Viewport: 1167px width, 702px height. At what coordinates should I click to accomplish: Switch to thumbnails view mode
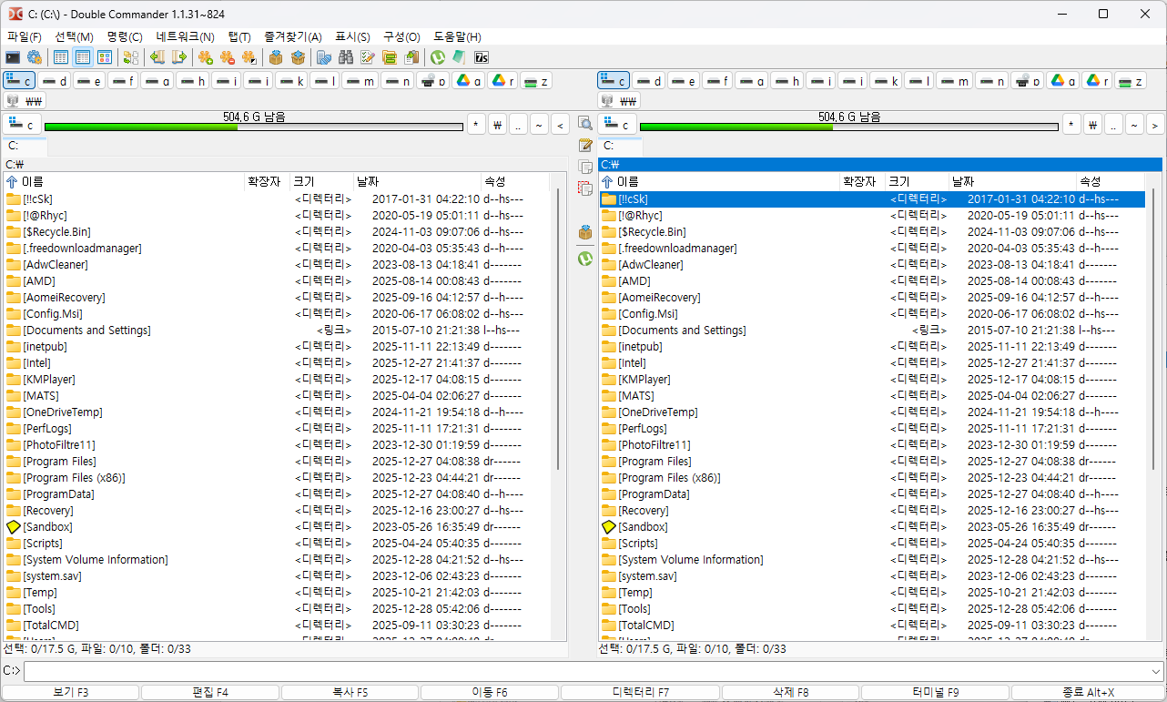point(105,57)
